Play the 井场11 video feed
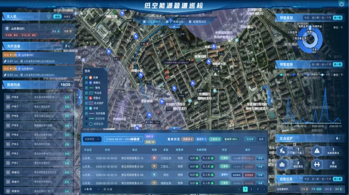The image size is (349, 195). pyautogui.click(x=8, y=182)
